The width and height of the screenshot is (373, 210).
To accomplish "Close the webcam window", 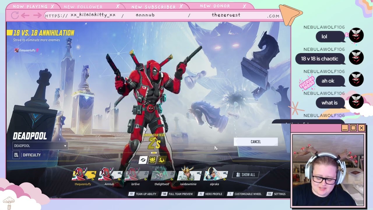I will [x=361, y=128].
